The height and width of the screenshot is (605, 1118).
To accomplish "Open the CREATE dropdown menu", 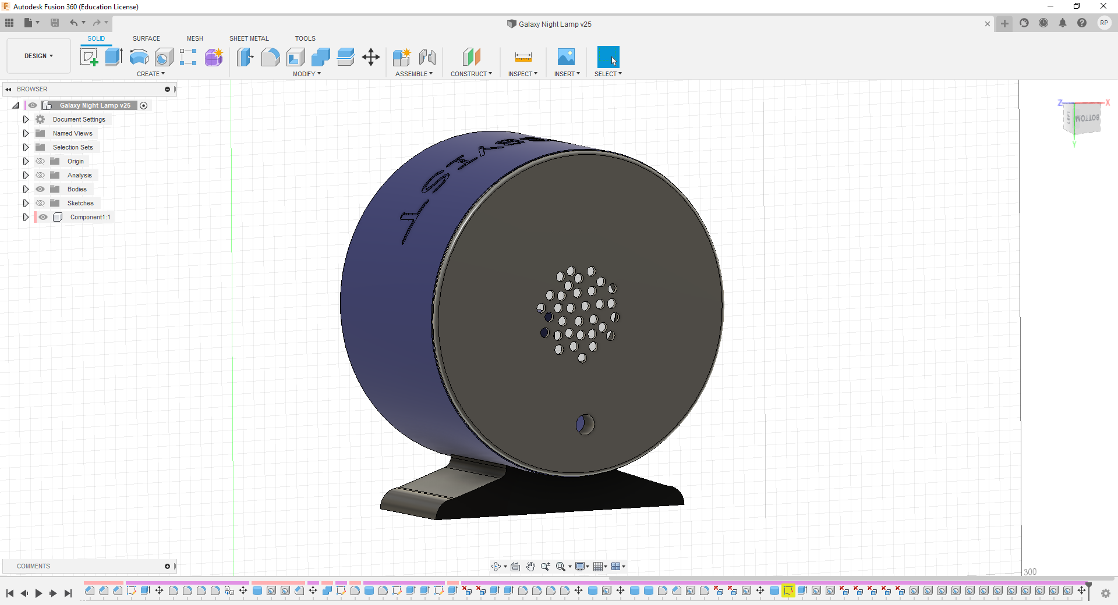I will point(151,74).
